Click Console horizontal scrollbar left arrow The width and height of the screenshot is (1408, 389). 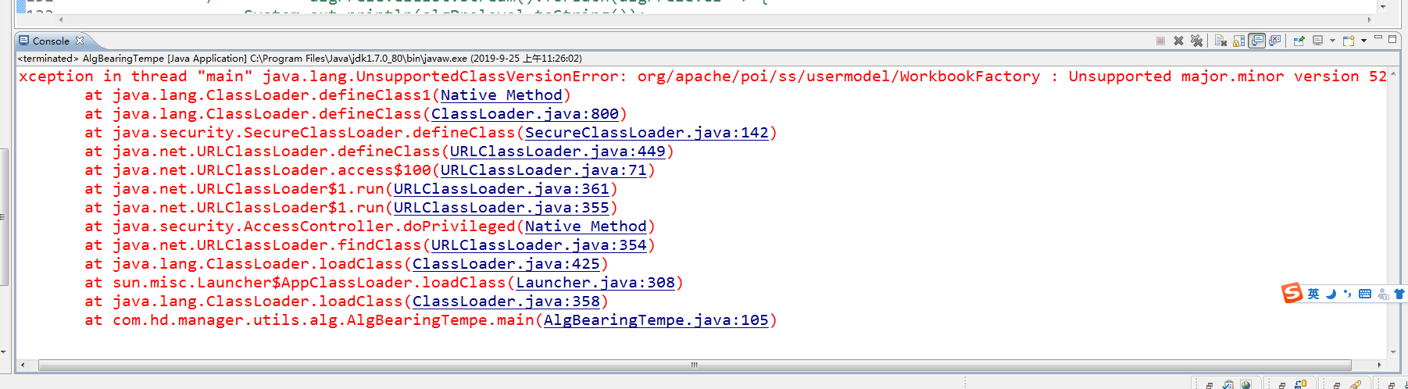click(23, 365)
